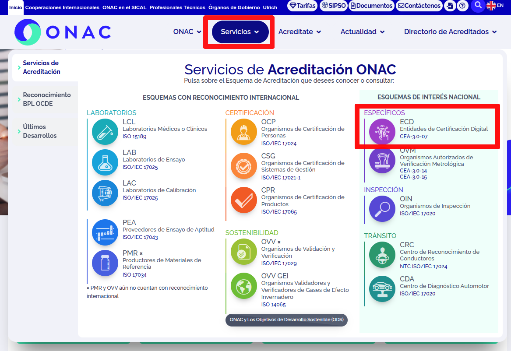511x351 pixels.
Task: Open Organismos Autorizados de Verificación Metrológica link
Action: tap(437, 161)
